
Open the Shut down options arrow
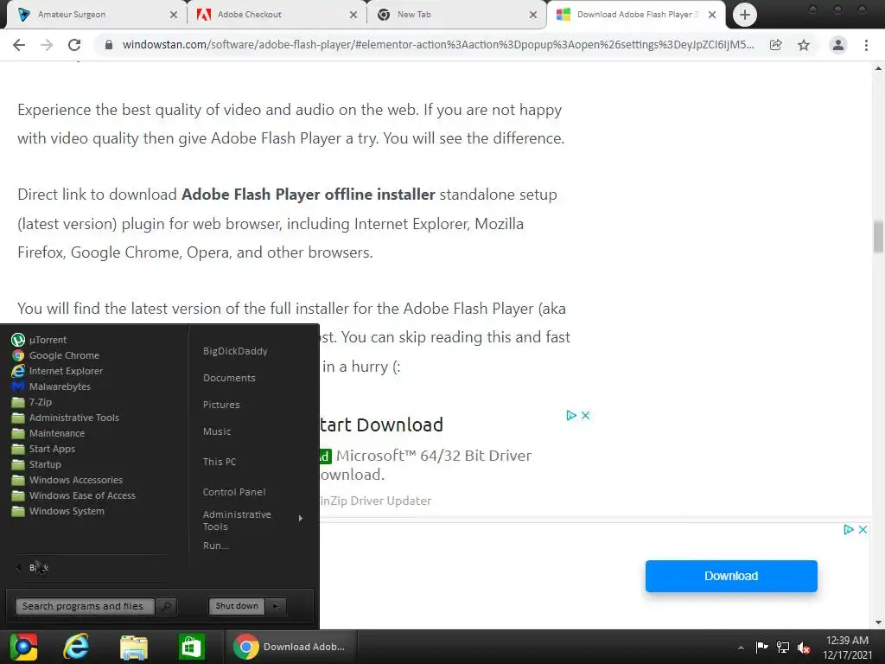(x=276, y=606)
